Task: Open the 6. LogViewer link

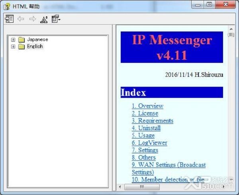Action: [149, 143]
